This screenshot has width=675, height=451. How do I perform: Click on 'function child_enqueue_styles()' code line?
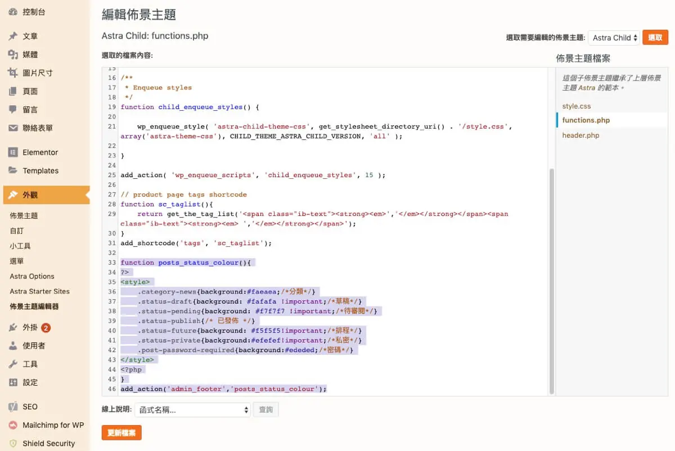[x=190, y=107]
